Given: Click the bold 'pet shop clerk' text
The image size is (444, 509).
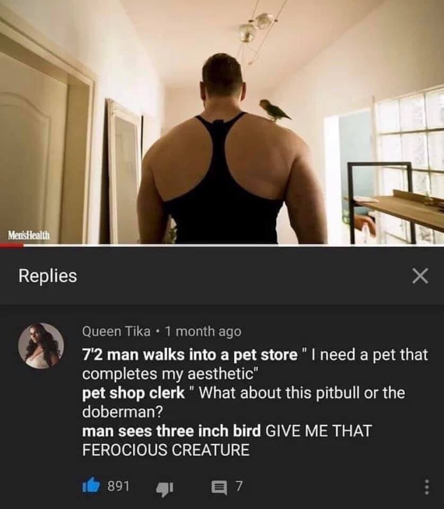Looking at the screenshot, I should [134, 393].
